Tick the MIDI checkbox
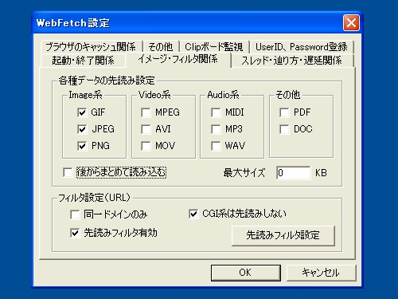Screen dimensions: 398x299 [x=216, y=112]
